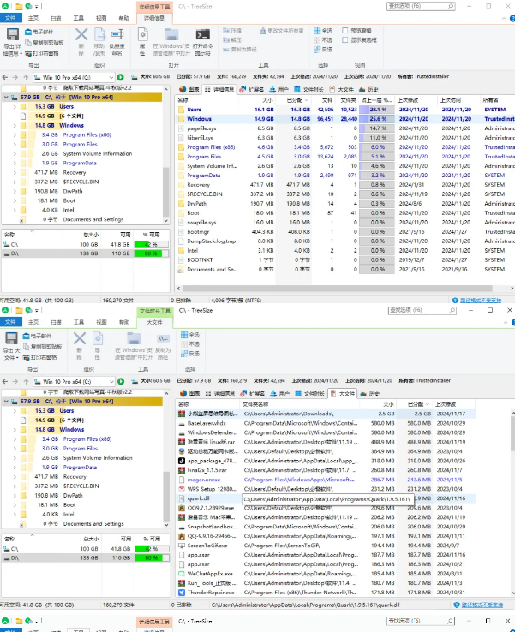Expand the ProgramData folder in the lower tree
515x632 pixels.
point(15,468)
